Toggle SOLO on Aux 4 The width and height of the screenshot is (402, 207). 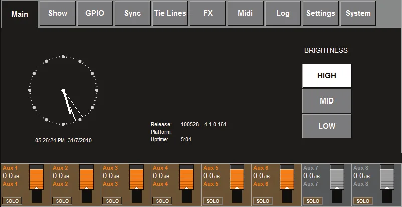coord(162,201)
